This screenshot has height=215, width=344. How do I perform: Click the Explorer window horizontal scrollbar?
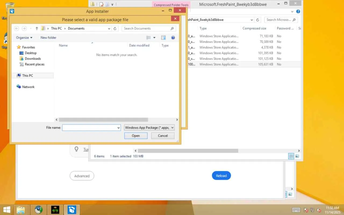pos(188,151)
